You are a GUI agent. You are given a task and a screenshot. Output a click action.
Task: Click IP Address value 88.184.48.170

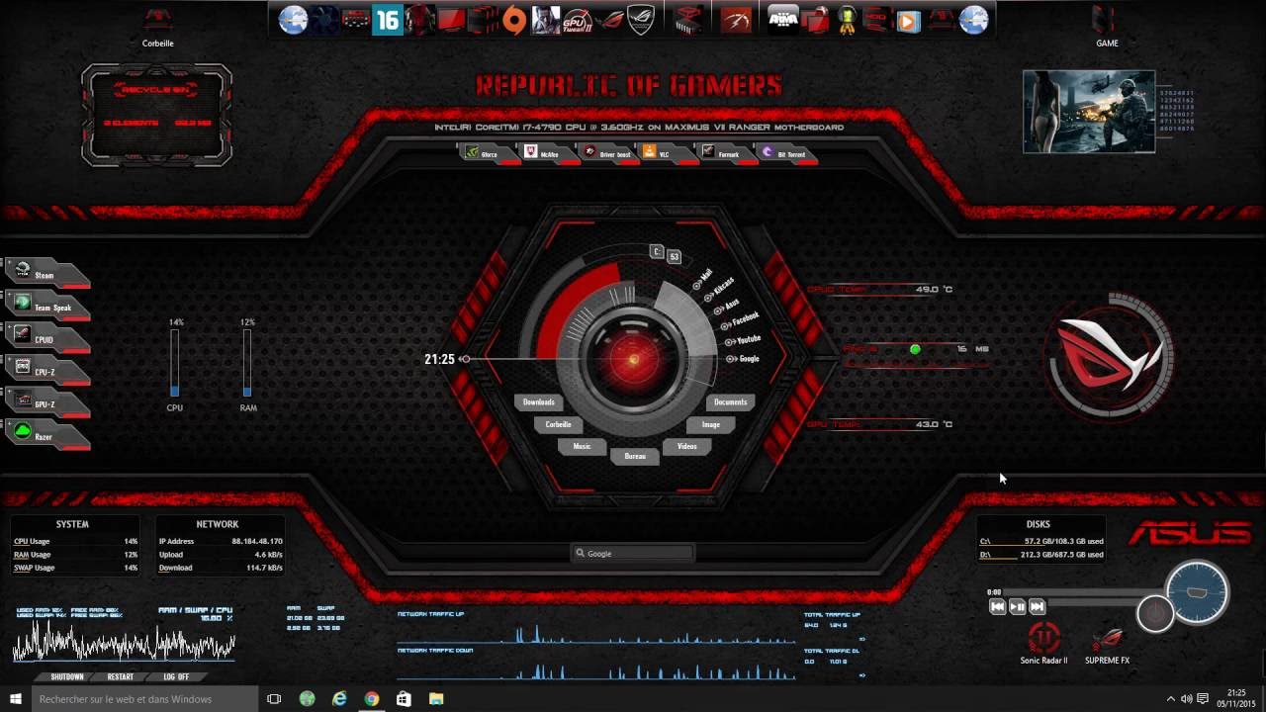click(257, 541)
